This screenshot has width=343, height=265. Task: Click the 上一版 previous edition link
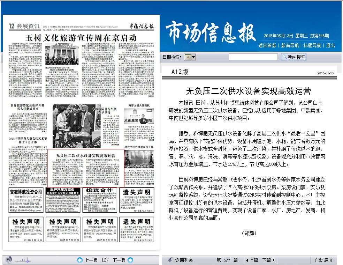pyautogui.click(x=91, y=260)
